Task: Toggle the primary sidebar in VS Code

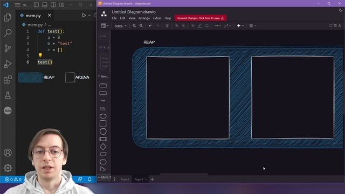Action: [36, 5]
